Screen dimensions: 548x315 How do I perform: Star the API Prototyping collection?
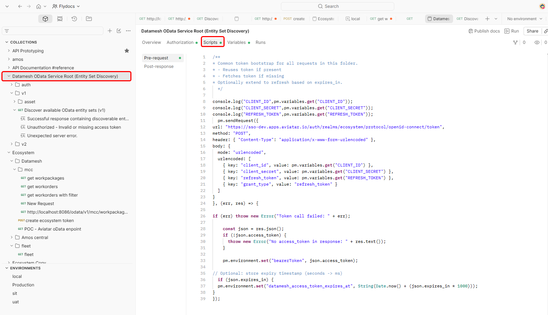[x=127, y=51]
